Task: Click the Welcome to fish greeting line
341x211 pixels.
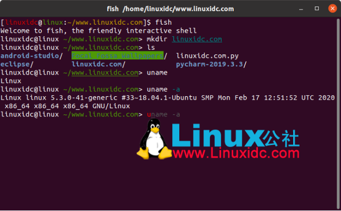Action: (x=99, y=31)
